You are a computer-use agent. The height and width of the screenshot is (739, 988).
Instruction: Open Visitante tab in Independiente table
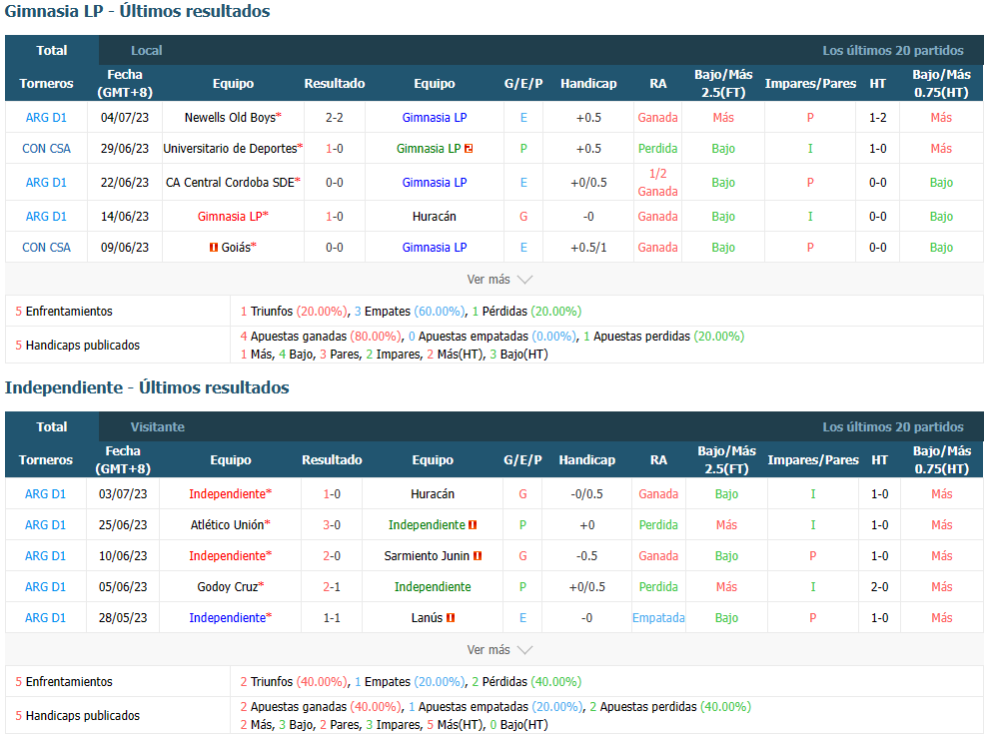click(157, 427)
